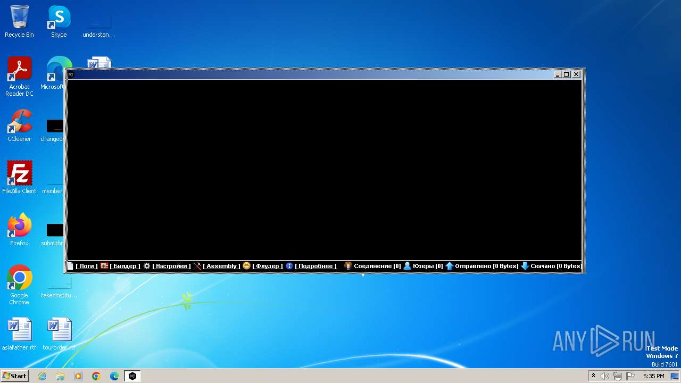Open the Билдер link

point(125,266)
